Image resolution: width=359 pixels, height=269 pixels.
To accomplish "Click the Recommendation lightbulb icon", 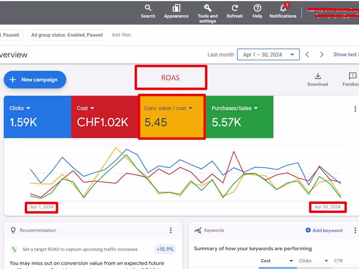I will (x=13, y=230).
